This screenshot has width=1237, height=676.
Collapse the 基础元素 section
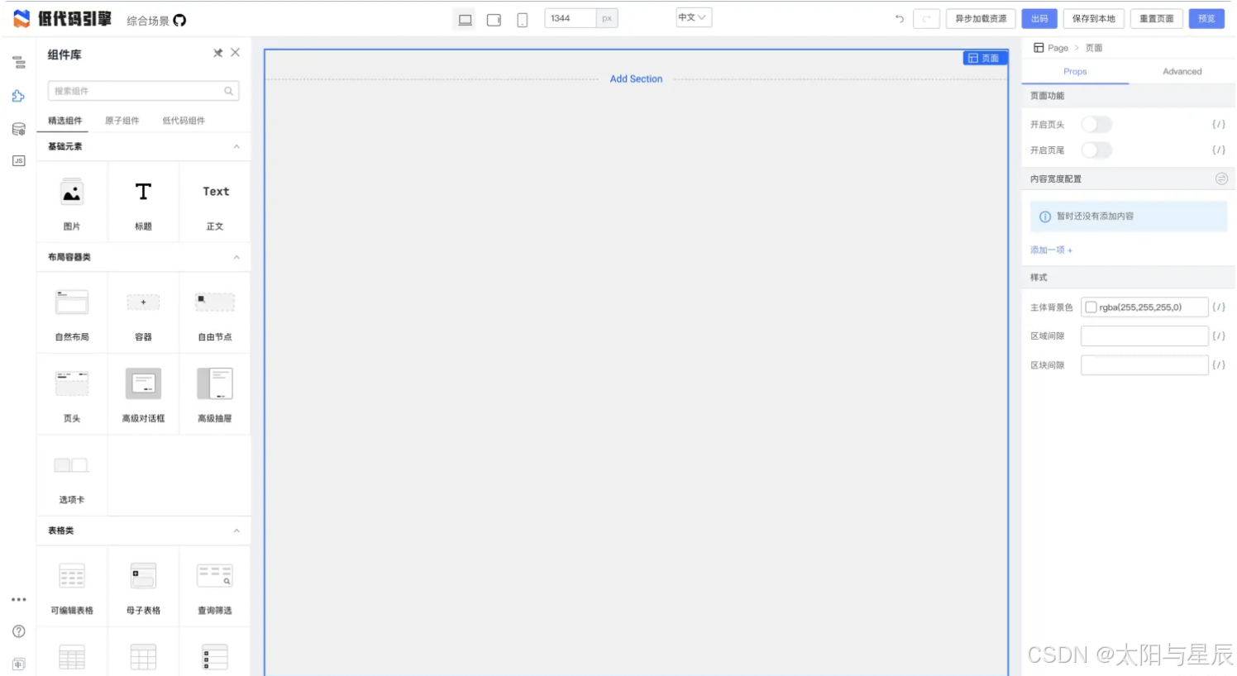point(236,146)
